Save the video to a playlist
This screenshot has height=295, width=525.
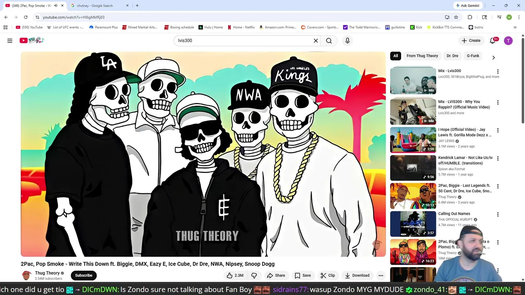(303, 275)
